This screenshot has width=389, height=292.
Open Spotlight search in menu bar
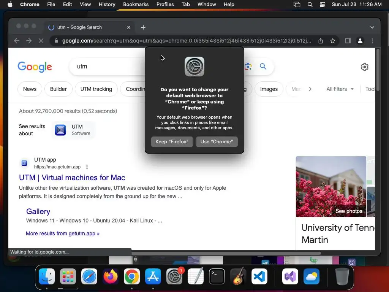pos(310,5)
